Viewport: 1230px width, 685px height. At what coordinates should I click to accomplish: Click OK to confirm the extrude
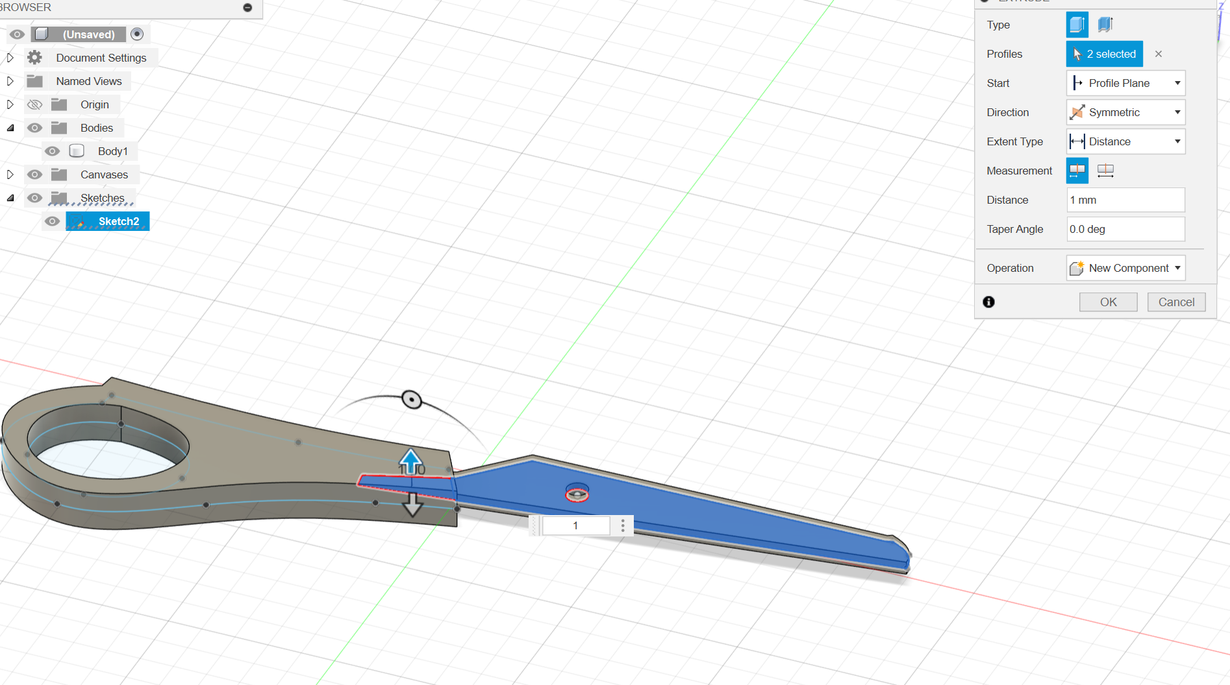click(1108, 302)
